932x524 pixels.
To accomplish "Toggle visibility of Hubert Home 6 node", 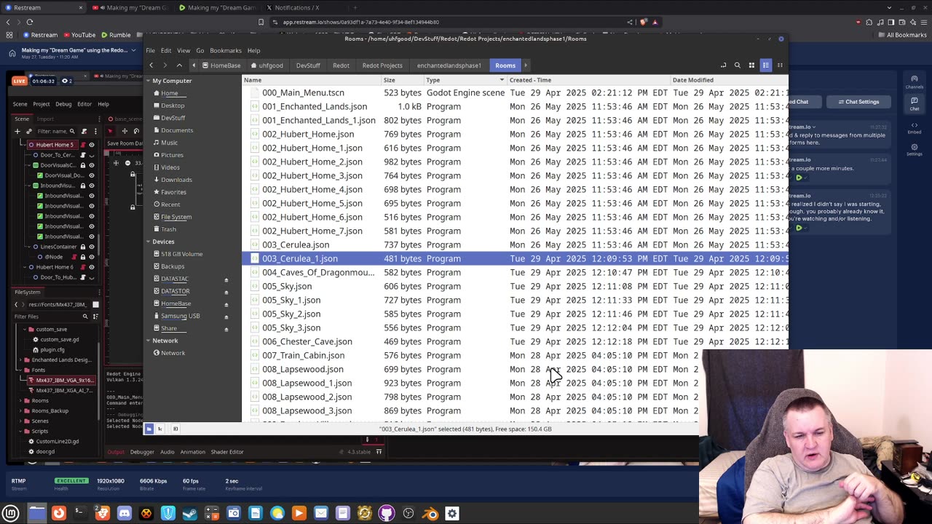I will click(91, 267).
